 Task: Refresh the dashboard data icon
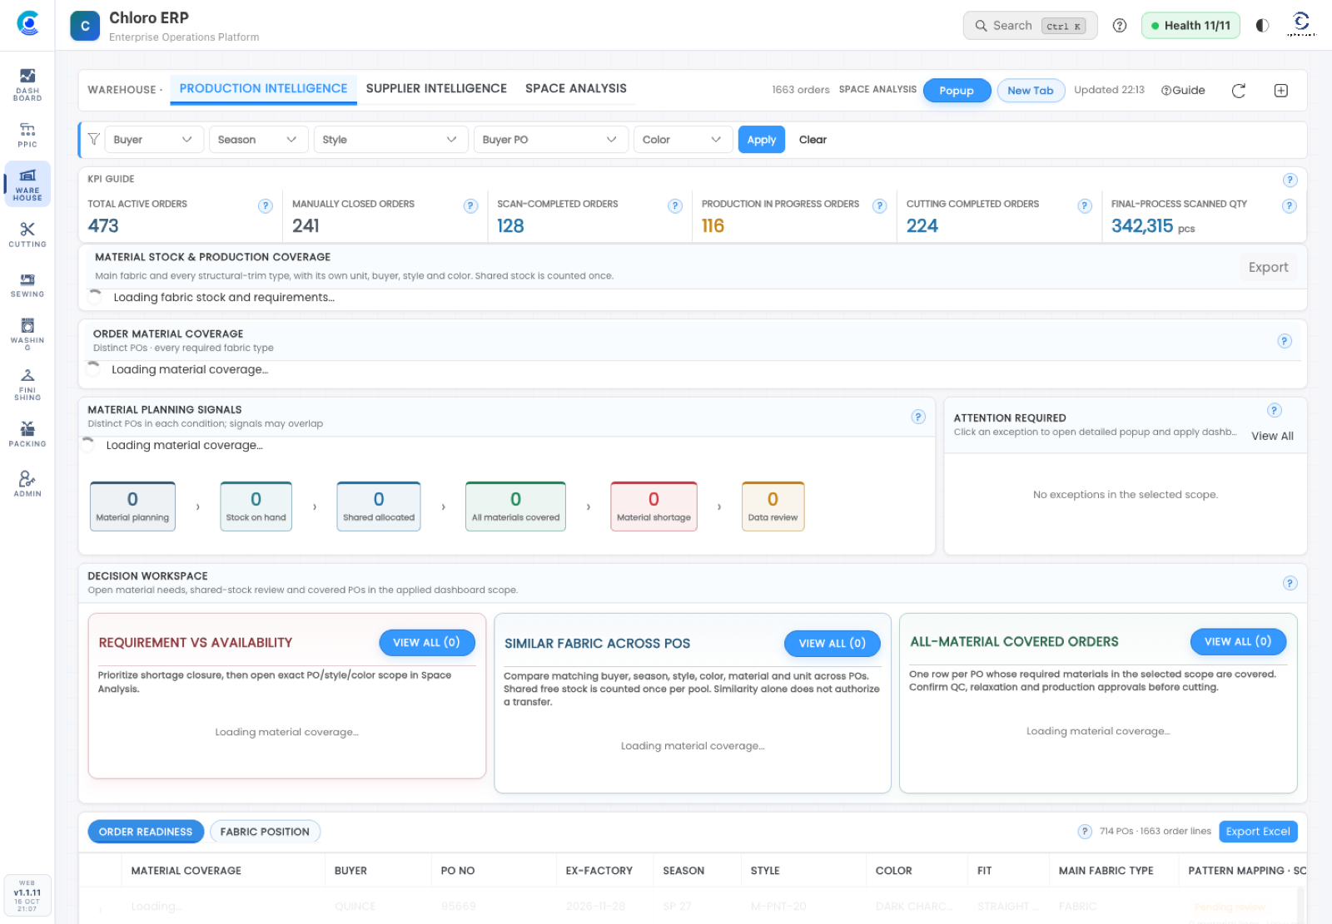(x=1239, y=91)
